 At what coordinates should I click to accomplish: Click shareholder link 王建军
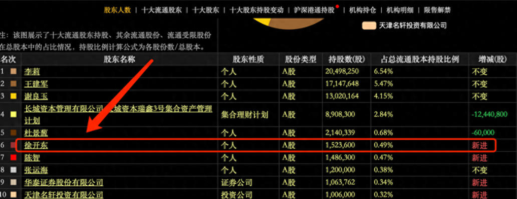click(36, 84)
